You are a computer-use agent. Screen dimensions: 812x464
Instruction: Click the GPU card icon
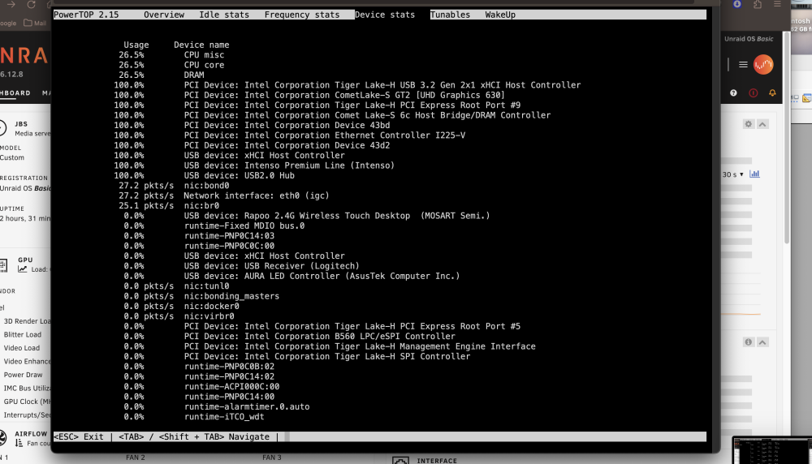point(3,264)
